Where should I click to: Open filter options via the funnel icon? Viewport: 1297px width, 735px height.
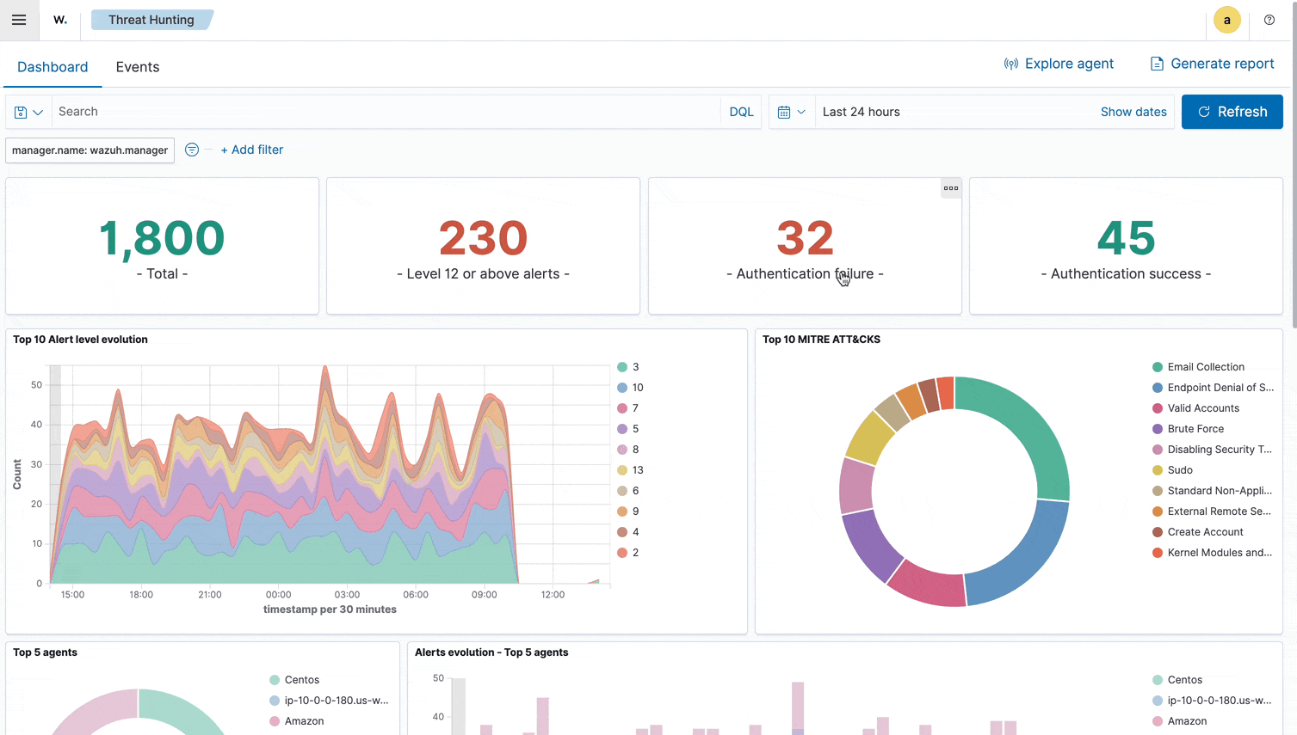coord(191,150)
